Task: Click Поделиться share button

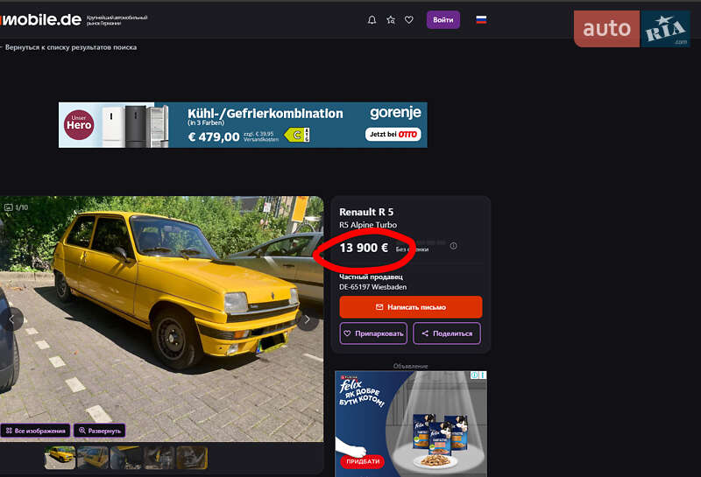Action: [447, 333]
